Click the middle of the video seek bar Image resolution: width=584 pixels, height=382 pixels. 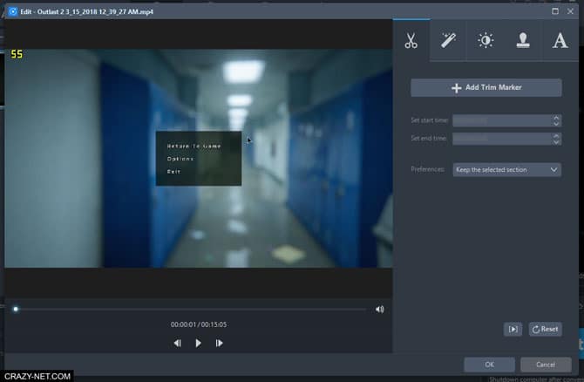[x=191, y=309]
